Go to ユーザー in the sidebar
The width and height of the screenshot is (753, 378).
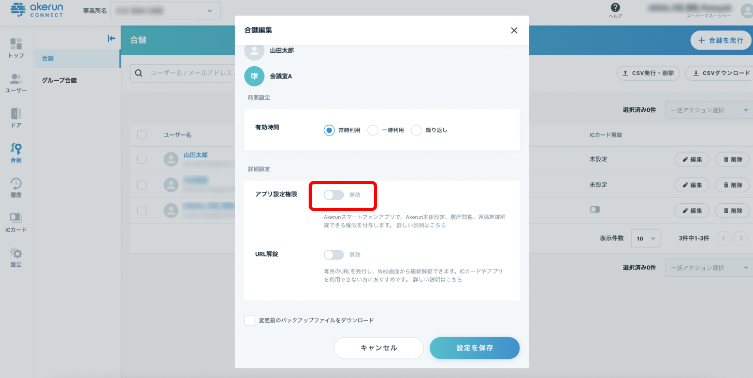(16, 83)
